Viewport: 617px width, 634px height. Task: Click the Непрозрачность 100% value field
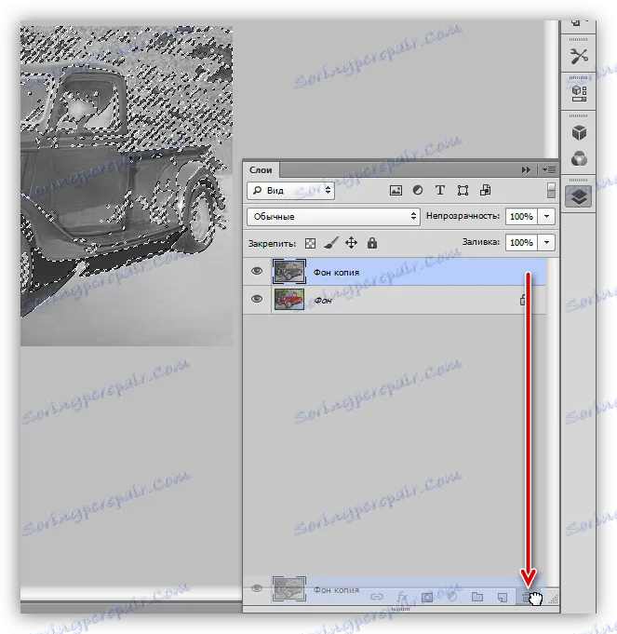(x=521, y=216)
